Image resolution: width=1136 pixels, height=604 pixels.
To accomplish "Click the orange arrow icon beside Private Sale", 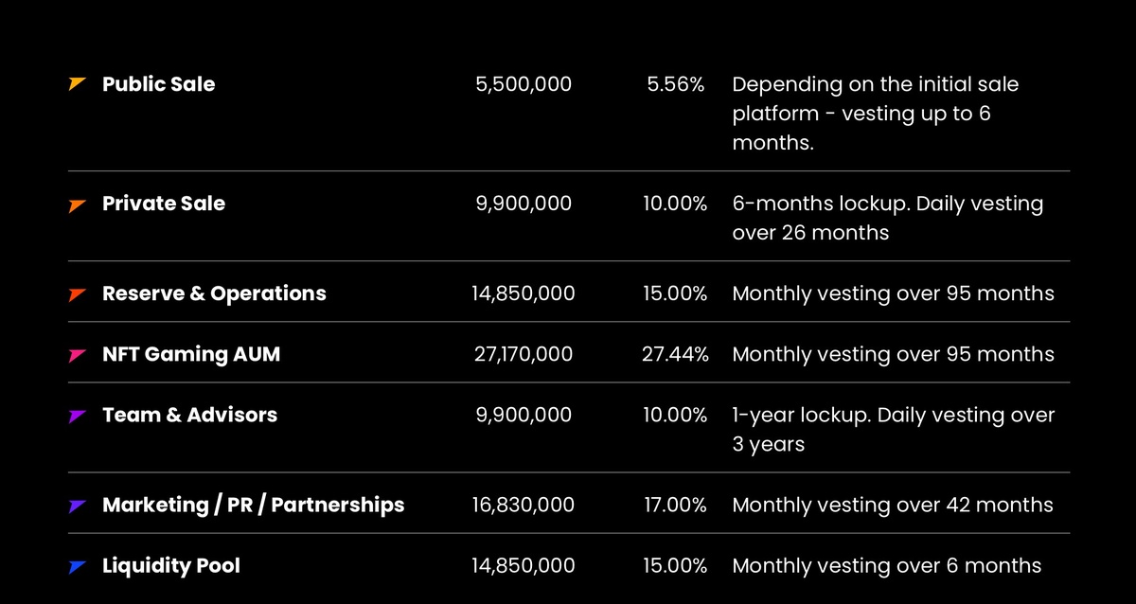I will click(x=78, y=204).
